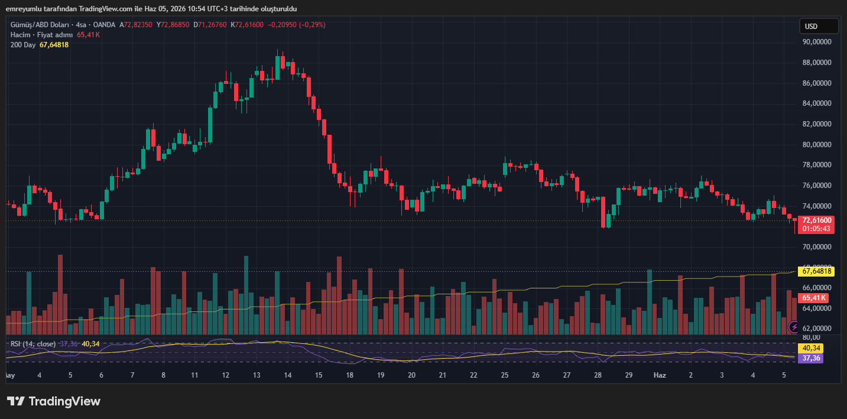847x419 pixels.
Task: Click the 76,00000 price scale label
Action: 816,186
